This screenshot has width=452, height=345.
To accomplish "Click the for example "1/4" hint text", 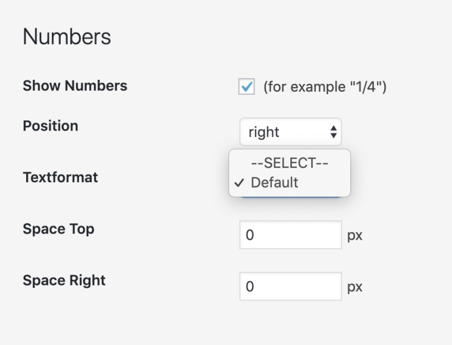I will coord(325,87).
